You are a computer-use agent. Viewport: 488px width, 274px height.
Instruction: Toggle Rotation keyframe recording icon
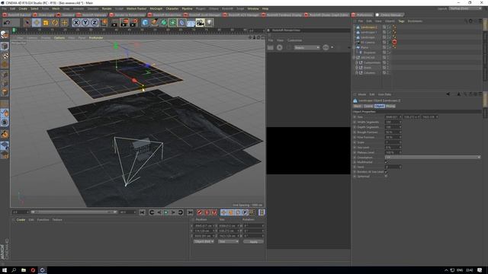tap(238, 212)
